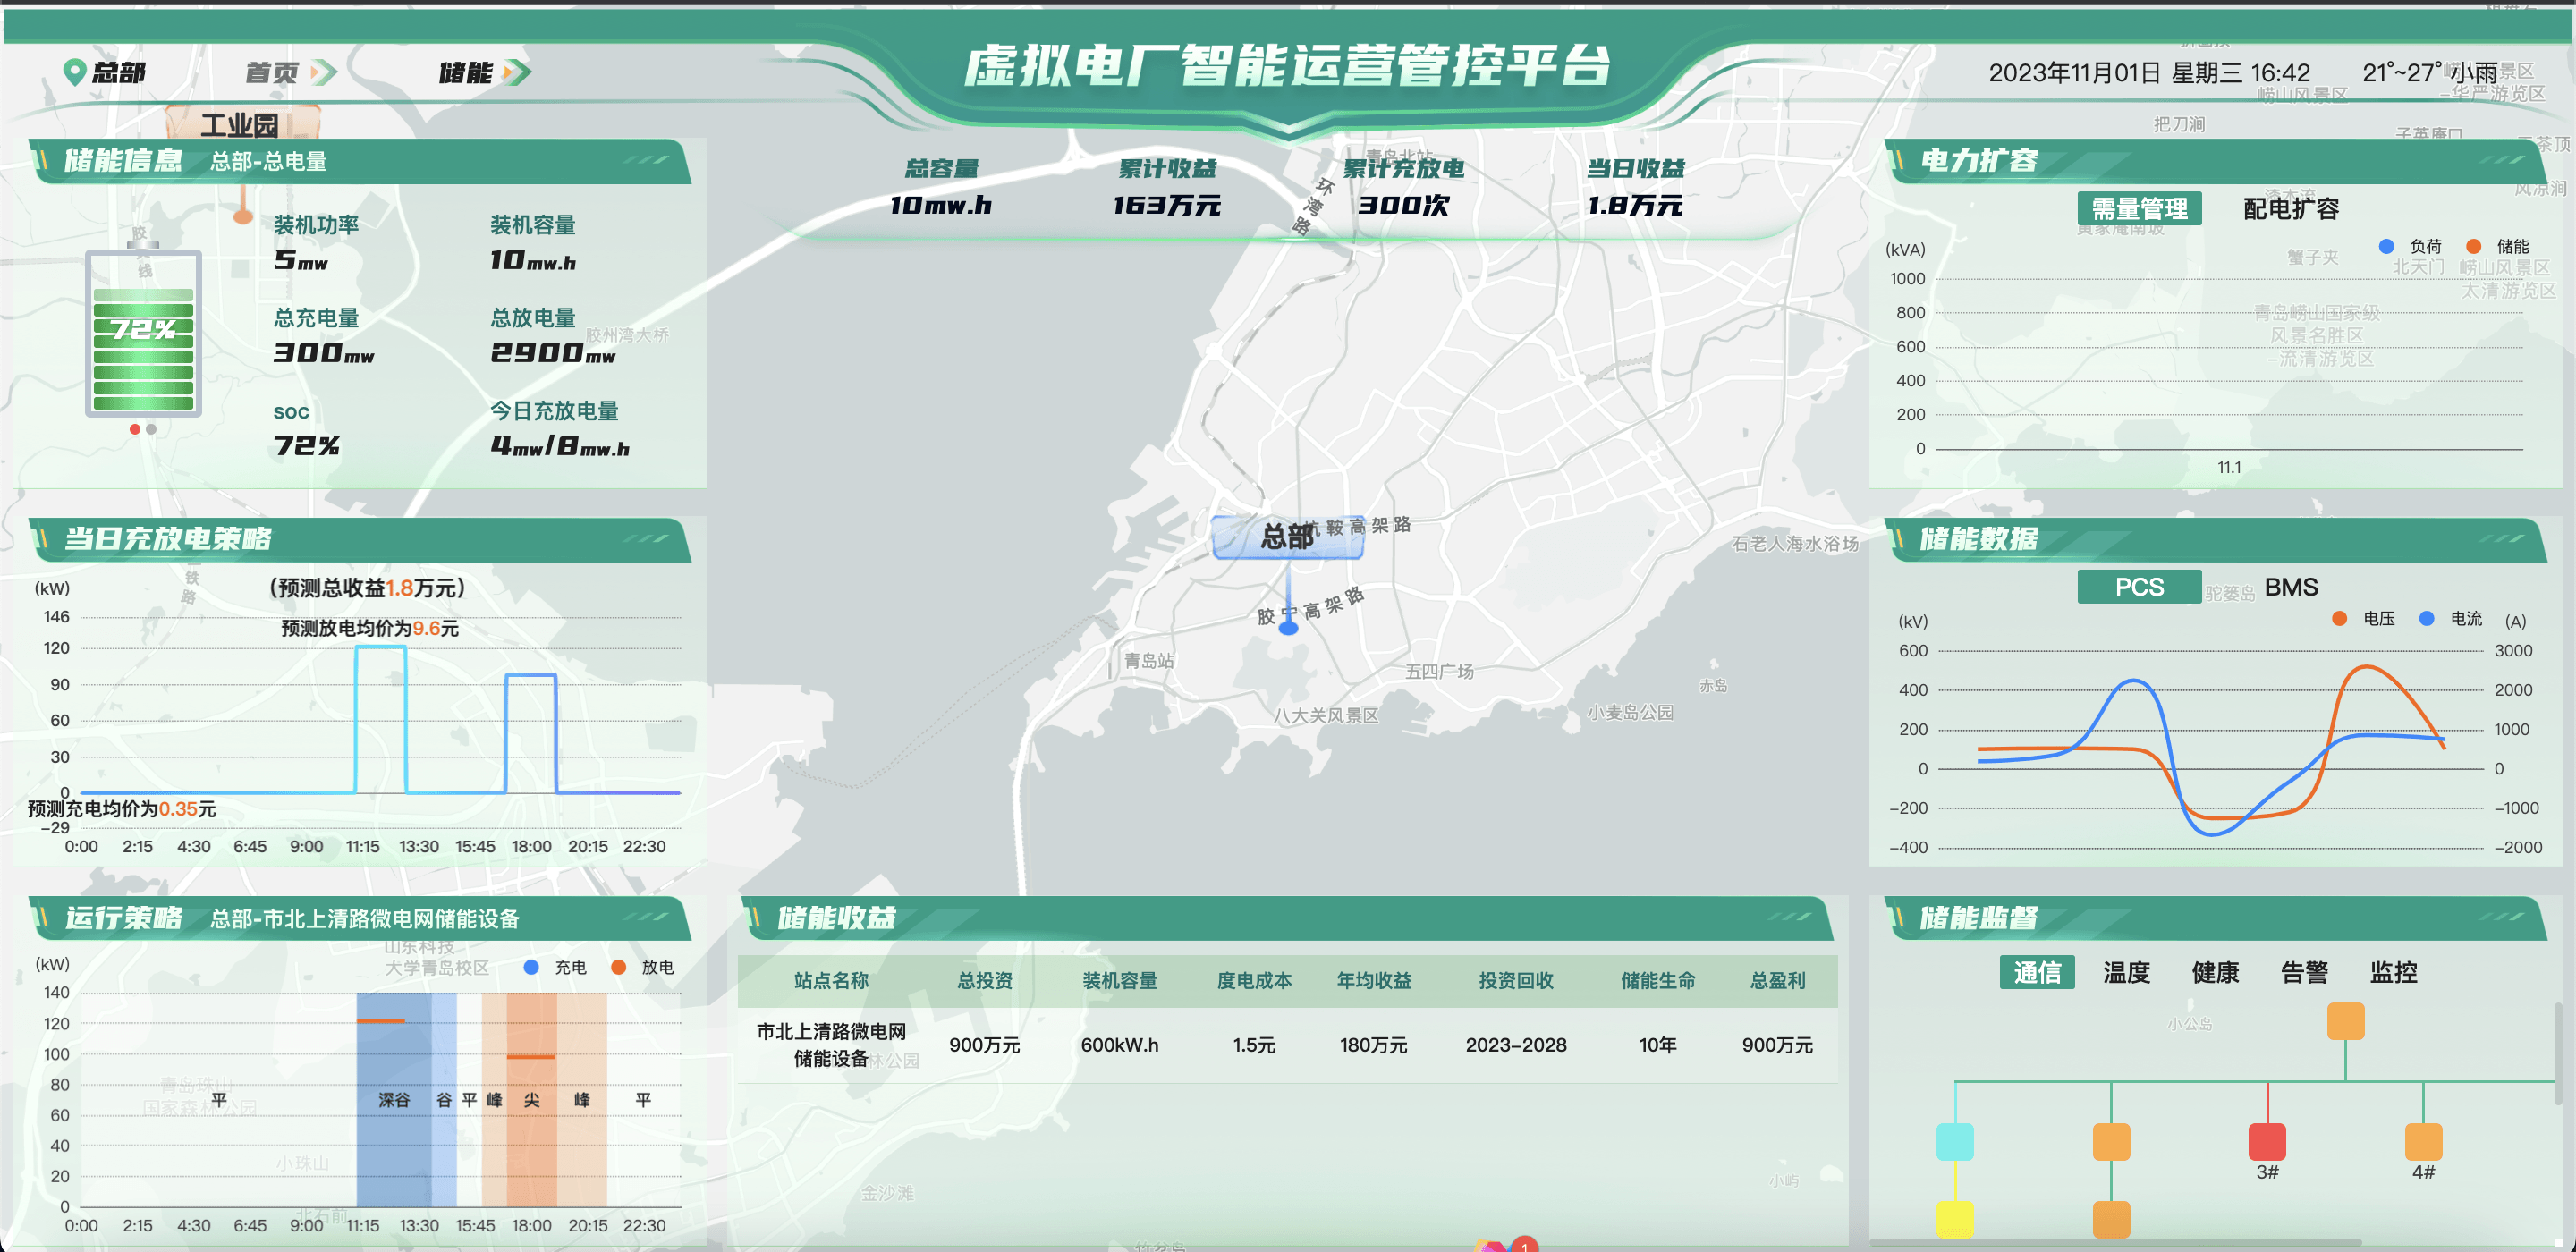Click the 总放电量 2900mw value

[553, 353]
